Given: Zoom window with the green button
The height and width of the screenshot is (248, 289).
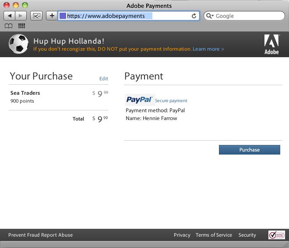Looking at the screenshot, I should tap(25, 5).
